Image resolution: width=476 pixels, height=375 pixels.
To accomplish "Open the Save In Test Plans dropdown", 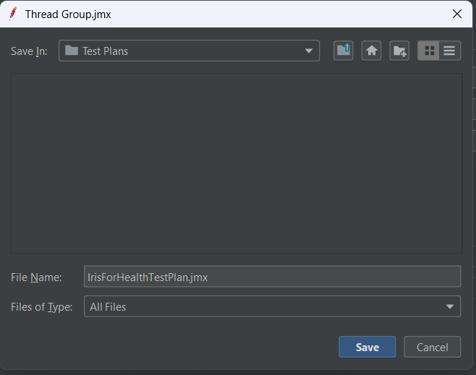I will (x=188, y=51).
